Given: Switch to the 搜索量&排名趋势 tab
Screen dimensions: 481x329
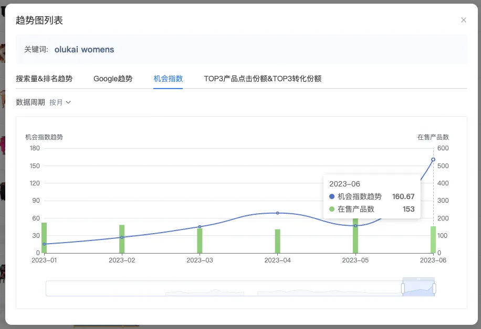Looking at the screenshot, I should click(x=44, y=79).
